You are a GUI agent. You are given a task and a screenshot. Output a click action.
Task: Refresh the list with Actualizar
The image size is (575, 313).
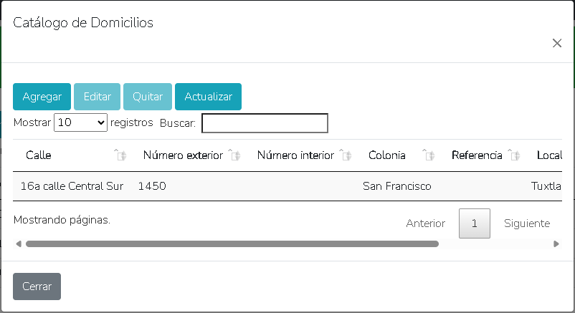(x=208, y=97)
